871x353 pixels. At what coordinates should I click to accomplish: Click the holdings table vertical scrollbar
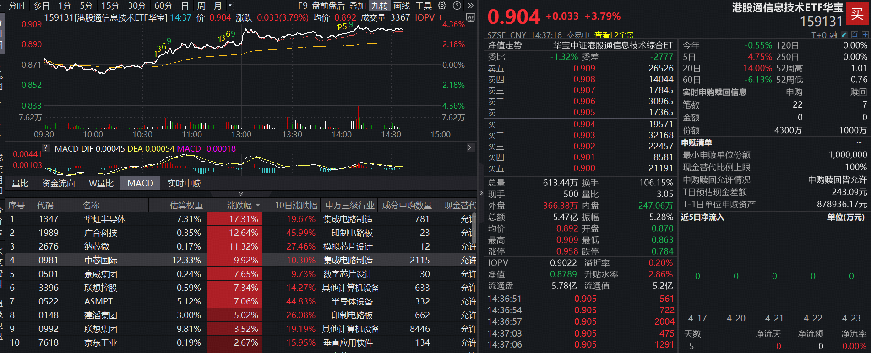pos(474,229)
